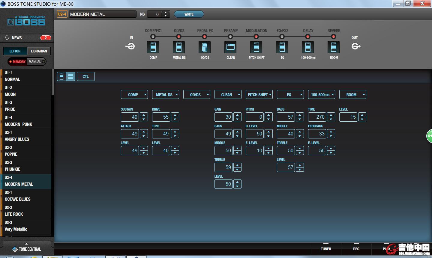Toggle the OD/DS effect on/off indicator

point(179,37)
